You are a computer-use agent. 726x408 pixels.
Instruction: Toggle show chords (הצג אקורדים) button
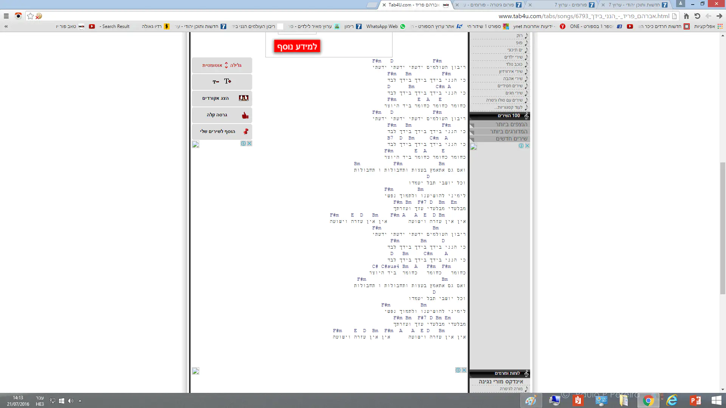(x=222, y=98)
